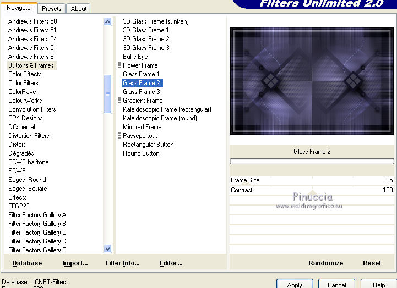This screenshot has height=288, width=397.
Task: Select the Glass Frame 1 filter
Action: pyautogui.click(x=141, y=74)
